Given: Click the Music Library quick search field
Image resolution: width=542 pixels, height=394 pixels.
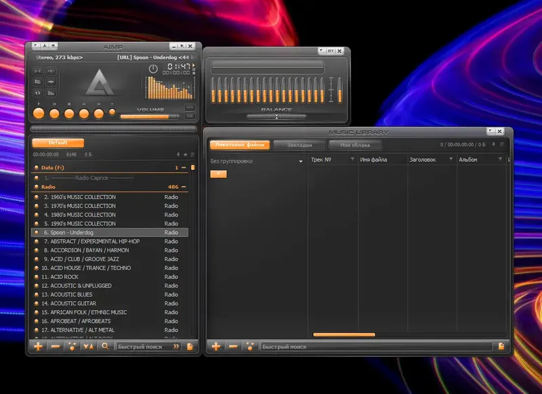Looking at the screenshot, I should pyautogui.click(x=376, y=347).
